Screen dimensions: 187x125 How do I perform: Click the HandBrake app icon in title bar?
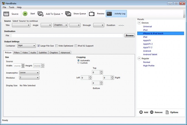pyautogui.click(x=3, y=3)
